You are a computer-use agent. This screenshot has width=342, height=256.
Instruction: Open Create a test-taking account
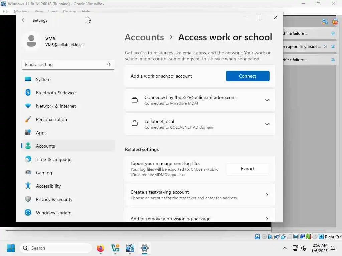point(200,195)
